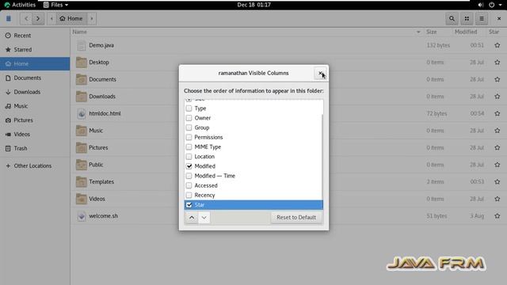Click path bar left chevron before Home
This screenshot has width=507, height=285.
(x=51, y=19)
